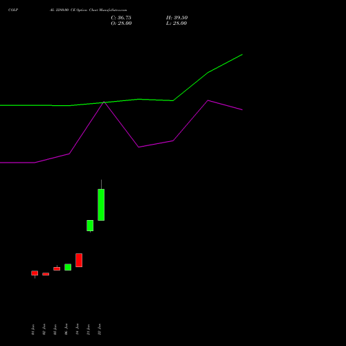The height and width of the screenshot is (346, 346).
Task: Click the open value O: 28.00
Action: click(x=121, y=24)
